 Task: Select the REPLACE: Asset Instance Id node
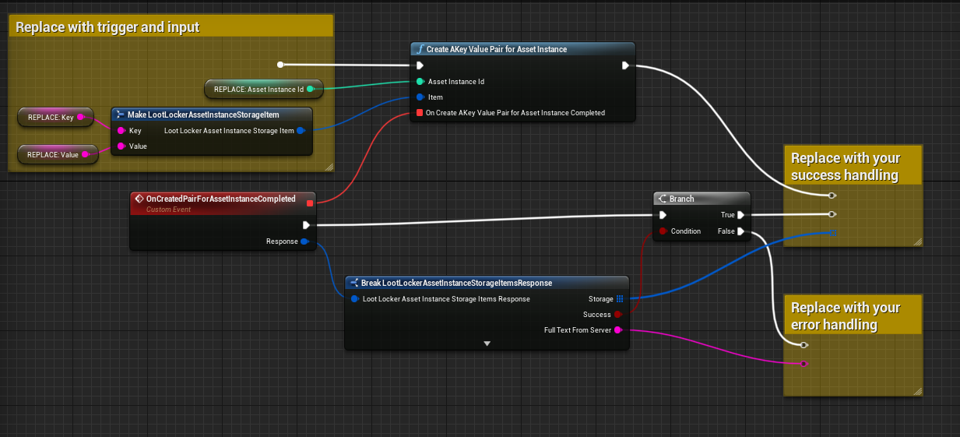259,90
